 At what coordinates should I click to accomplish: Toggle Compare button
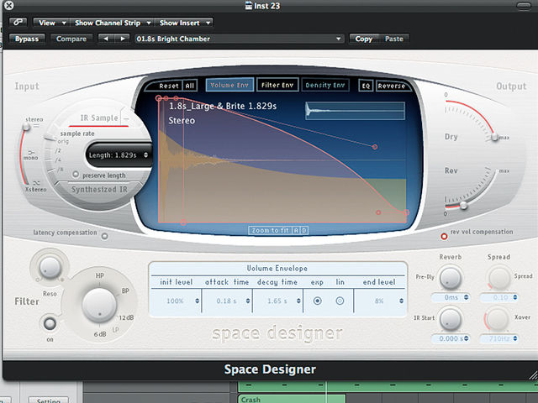pos(71,39)
